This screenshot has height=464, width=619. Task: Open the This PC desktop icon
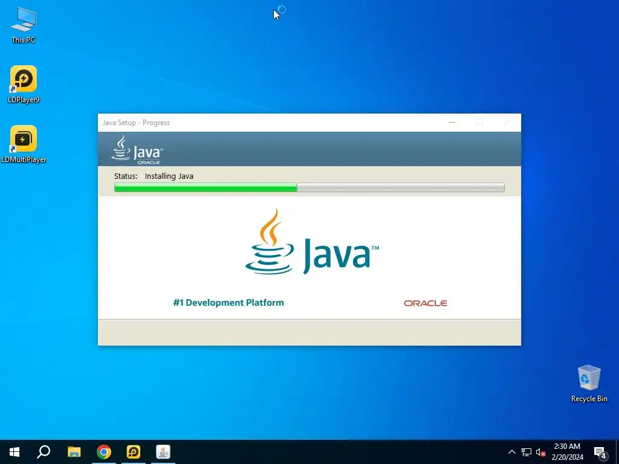[x=24, y=25]
